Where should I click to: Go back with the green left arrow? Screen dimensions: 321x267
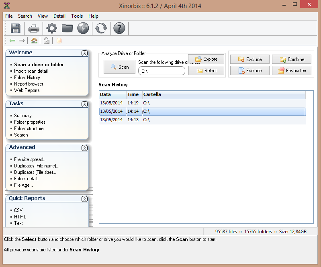[12, 41]
